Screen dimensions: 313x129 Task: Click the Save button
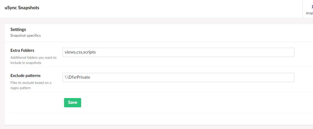(x=72, y=102)
